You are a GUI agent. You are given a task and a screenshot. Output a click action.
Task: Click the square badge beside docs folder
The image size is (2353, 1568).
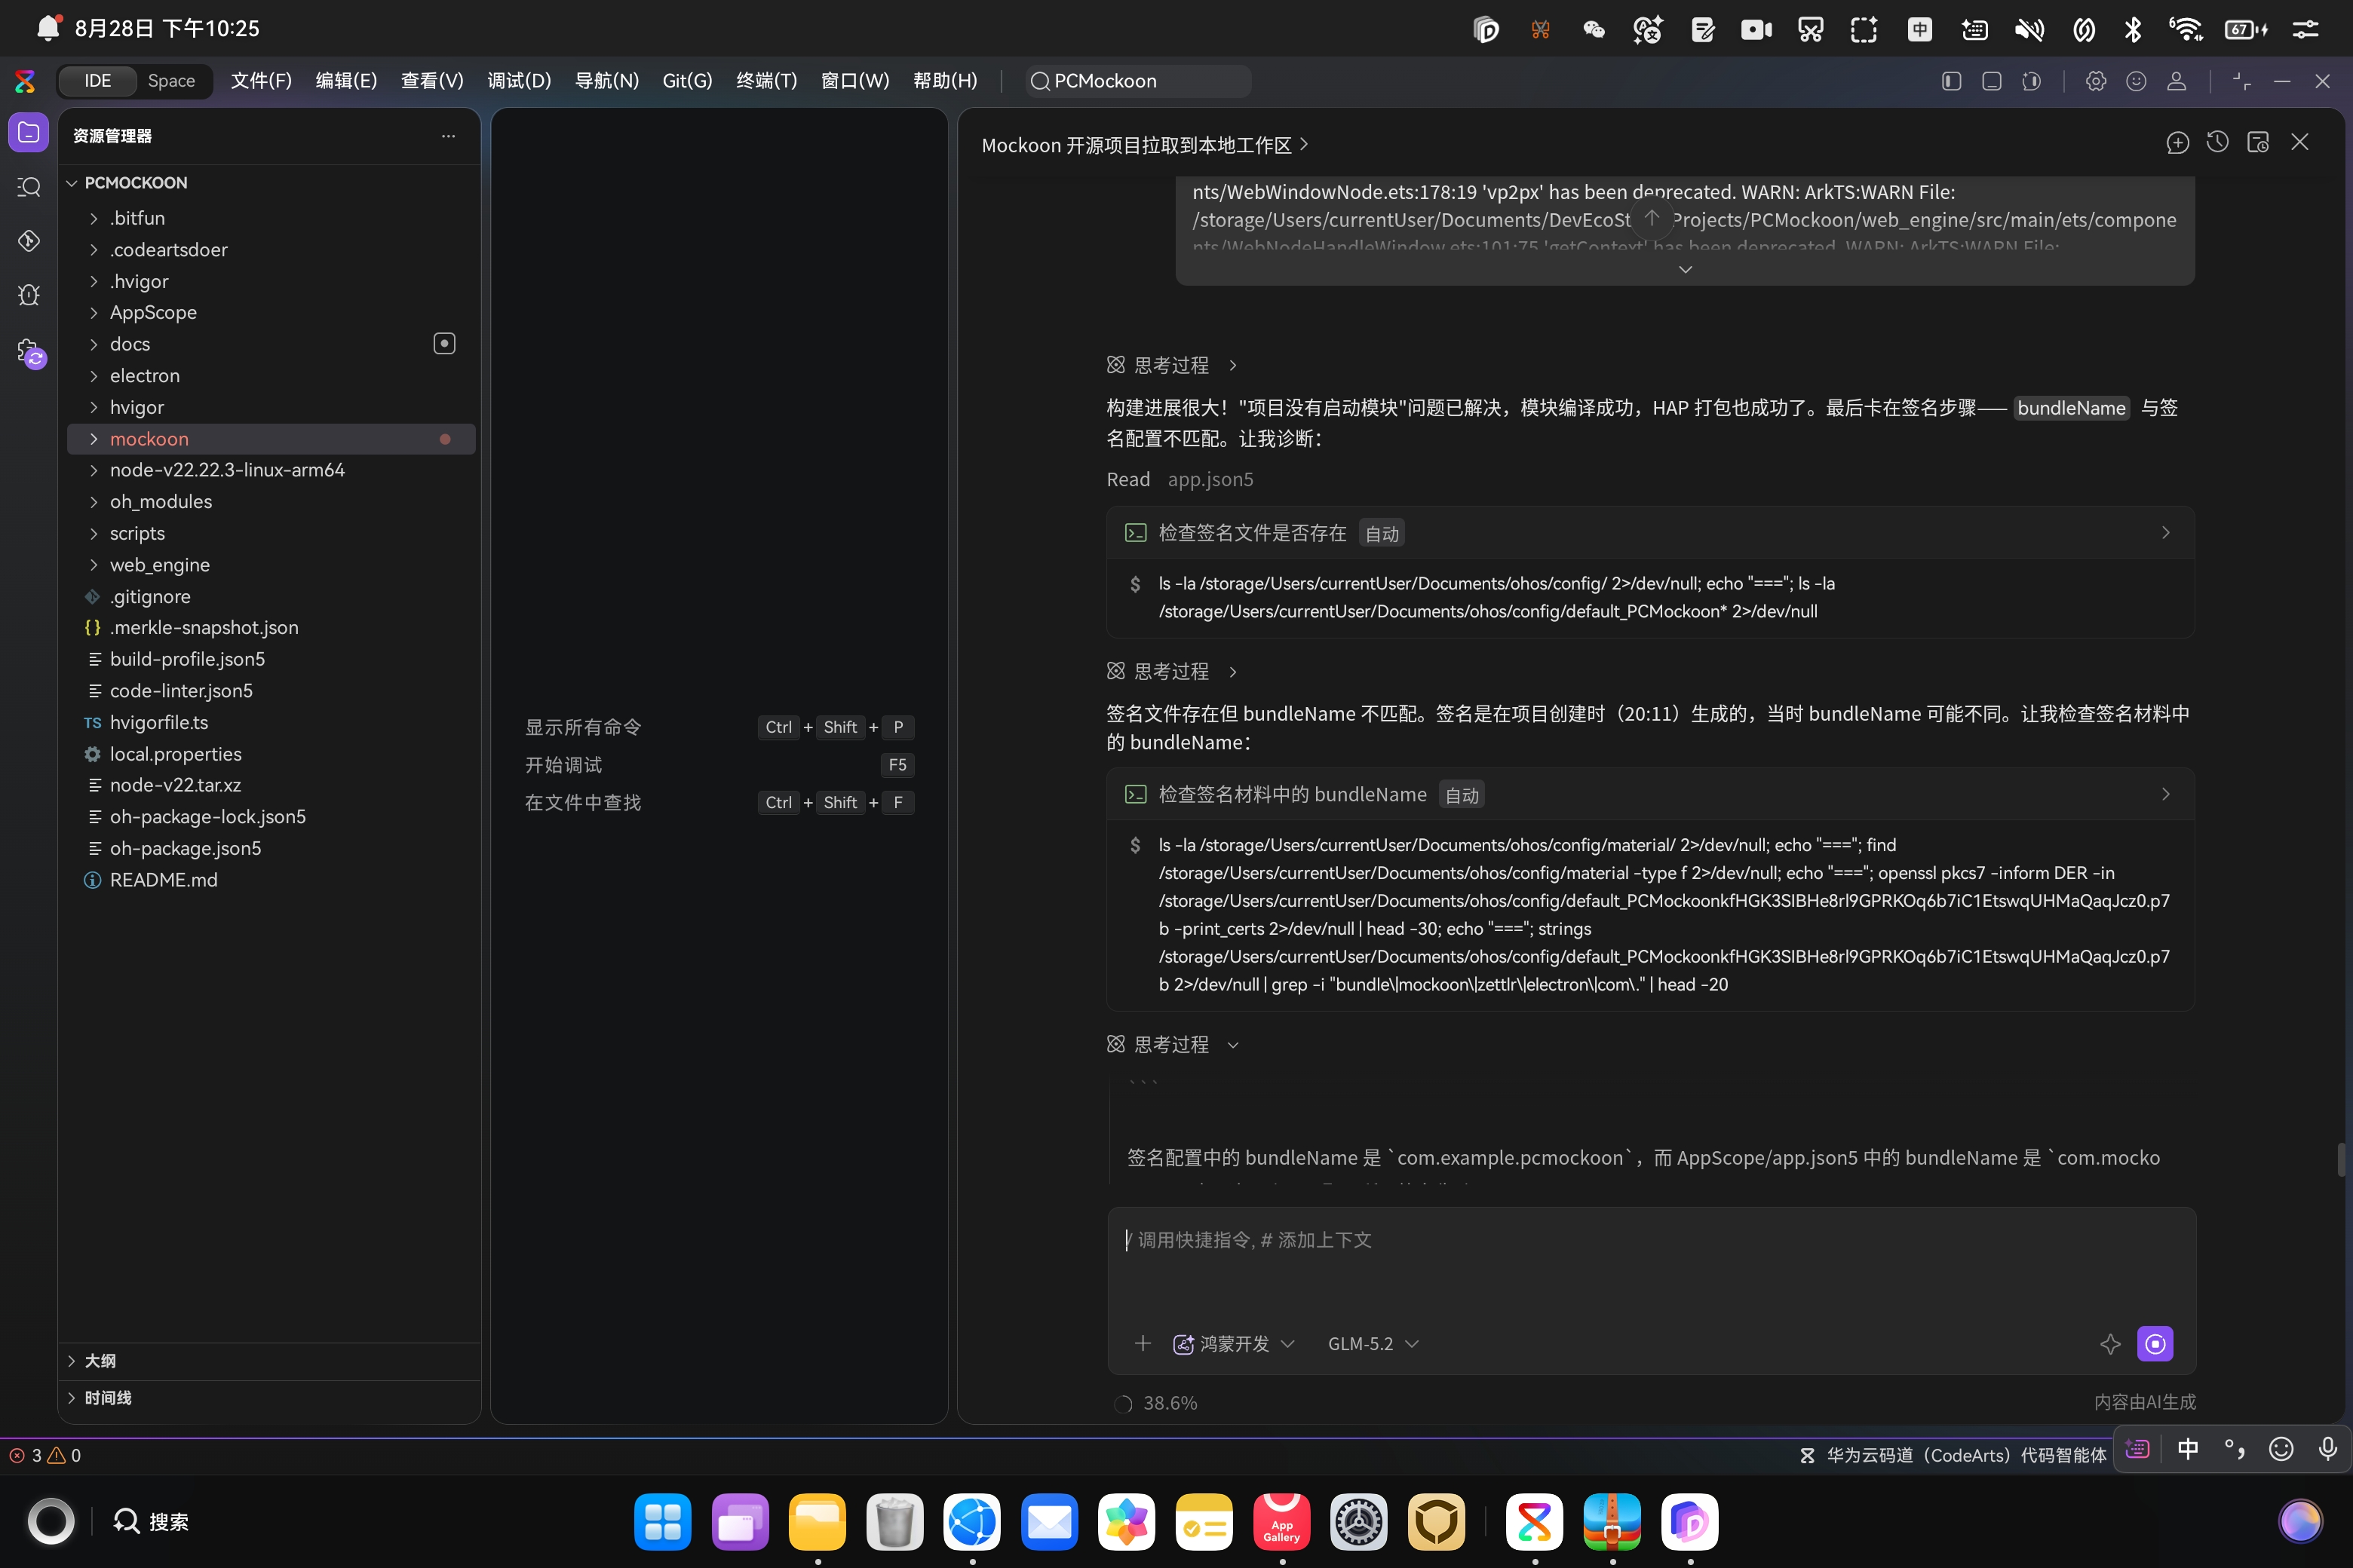coord(444,344)
